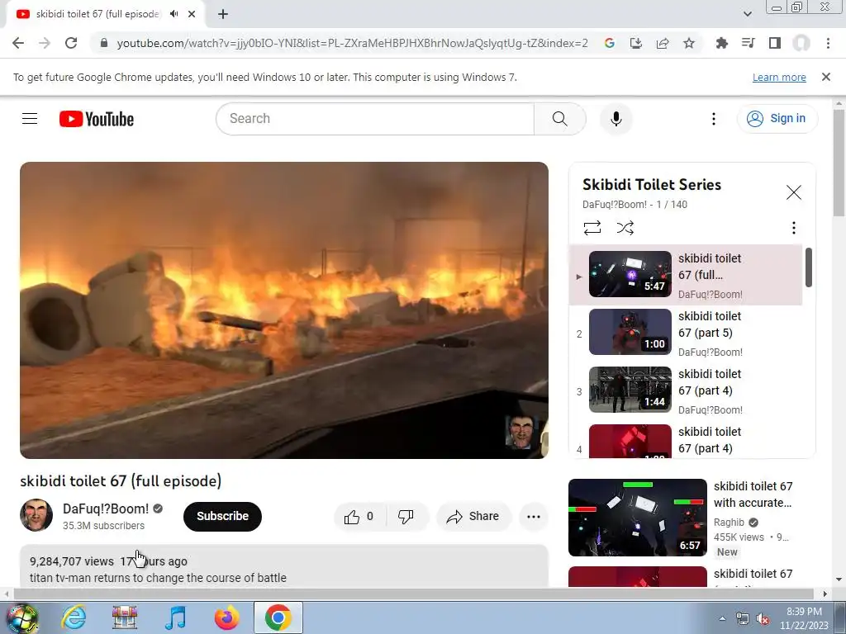Click muted volume tray icon
This screenshot has height=634, width=846.
[x=763, y=619]
